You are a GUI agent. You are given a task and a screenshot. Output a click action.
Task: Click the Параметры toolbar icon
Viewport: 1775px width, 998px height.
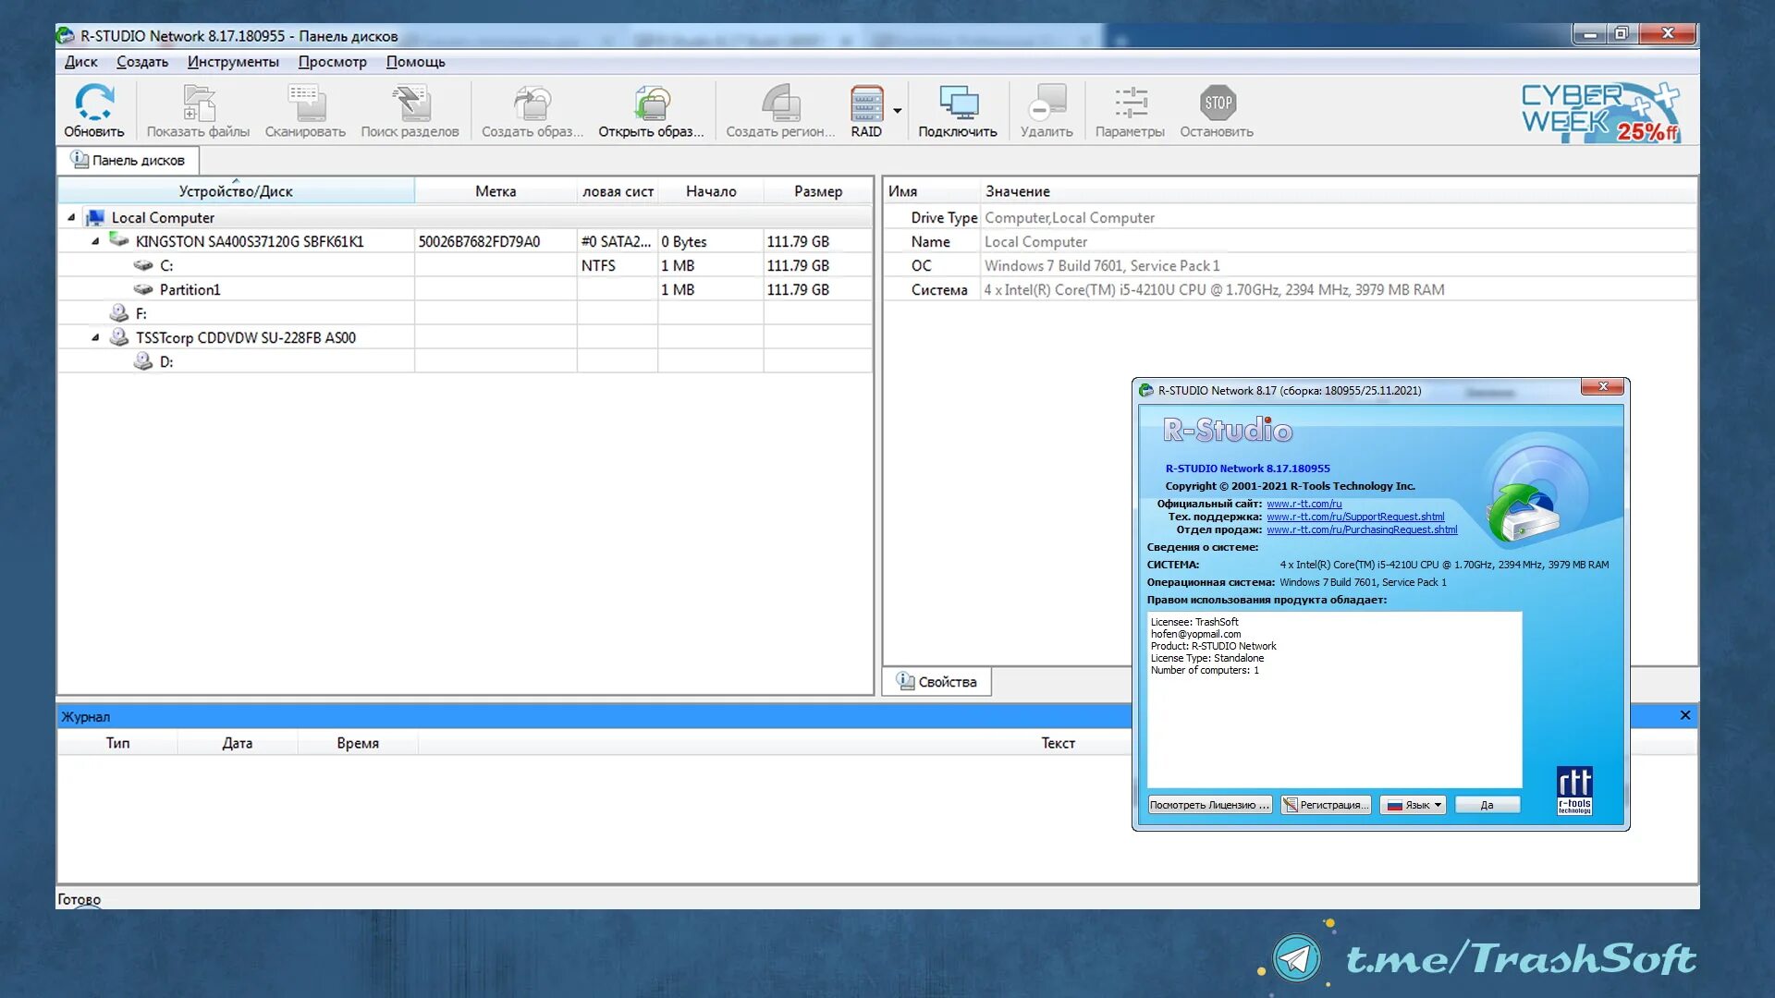tap(1131, 103)
